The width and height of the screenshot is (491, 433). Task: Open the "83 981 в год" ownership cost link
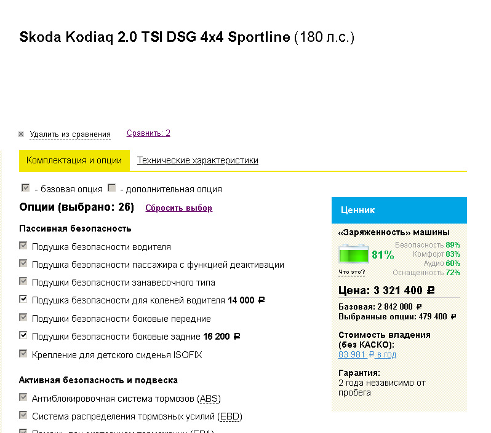coord(367,354)
